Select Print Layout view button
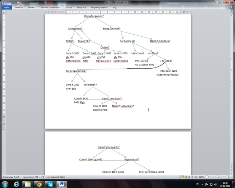This screenshot has width=235, height=188. [x=182, y=177]
